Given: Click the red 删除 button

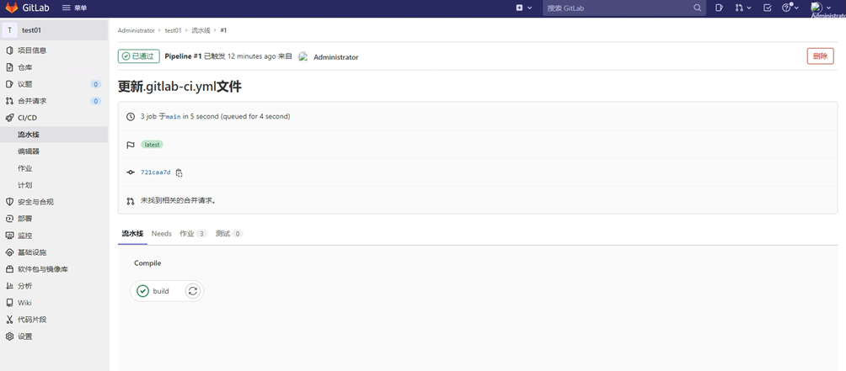Looking at the screenshot, I should [819, 56].
